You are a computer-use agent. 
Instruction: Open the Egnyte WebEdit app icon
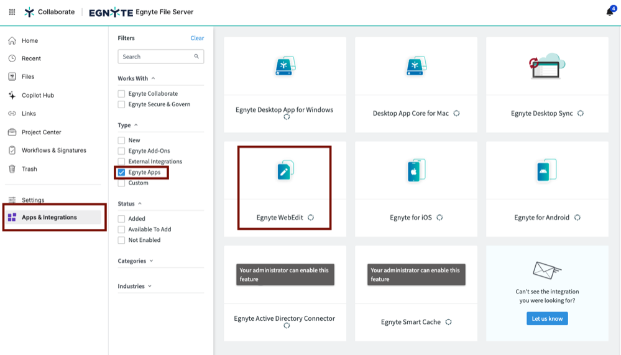285,171
